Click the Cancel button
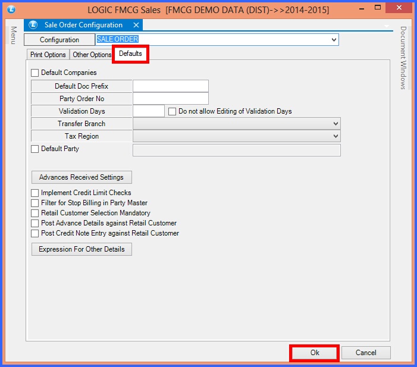This screenshot has height=367, width=417. [x=366, y=353]
